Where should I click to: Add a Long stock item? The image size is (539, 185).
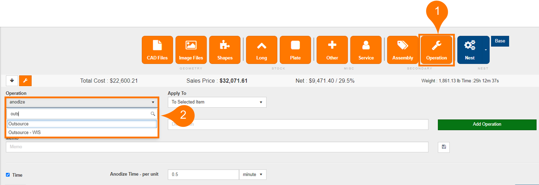(262, 50)
